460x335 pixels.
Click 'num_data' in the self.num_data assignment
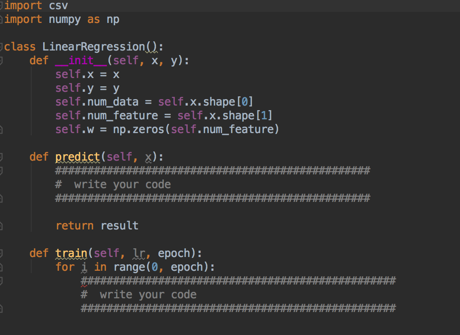point(113,102)
